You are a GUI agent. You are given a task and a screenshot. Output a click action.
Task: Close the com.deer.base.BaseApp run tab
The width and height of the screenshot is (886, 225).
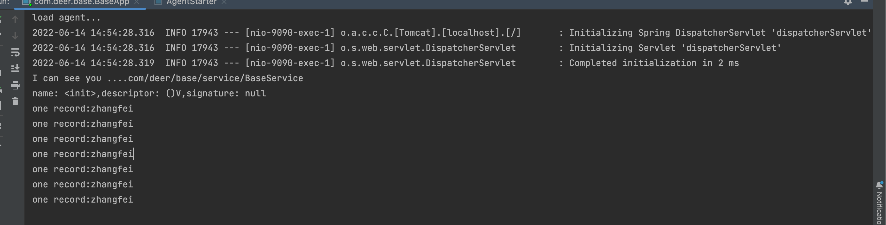tap(137, 3)
